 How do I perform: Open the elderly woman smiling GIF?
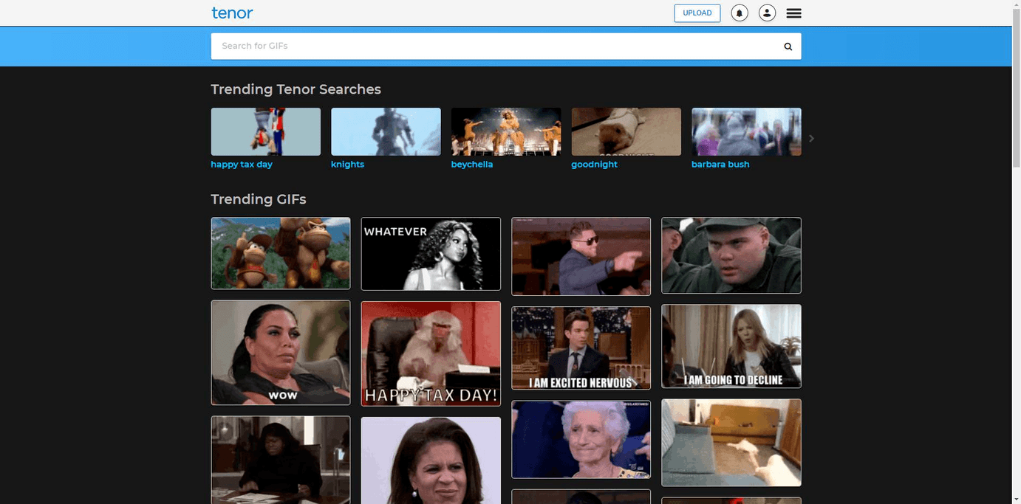point(581,440)
